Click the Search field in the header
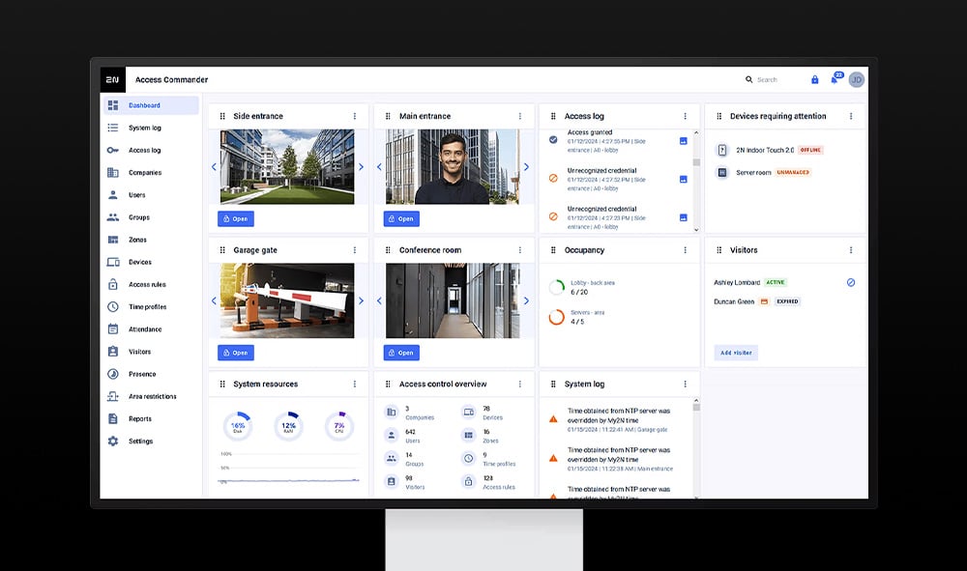This screenshot has height=571, width=967. tap(764, 78)
